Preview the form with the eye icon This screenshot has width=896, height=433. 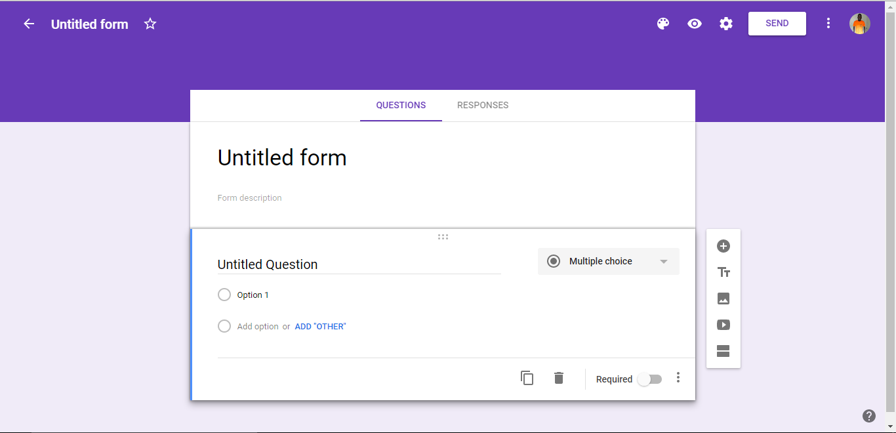(695, 24)
